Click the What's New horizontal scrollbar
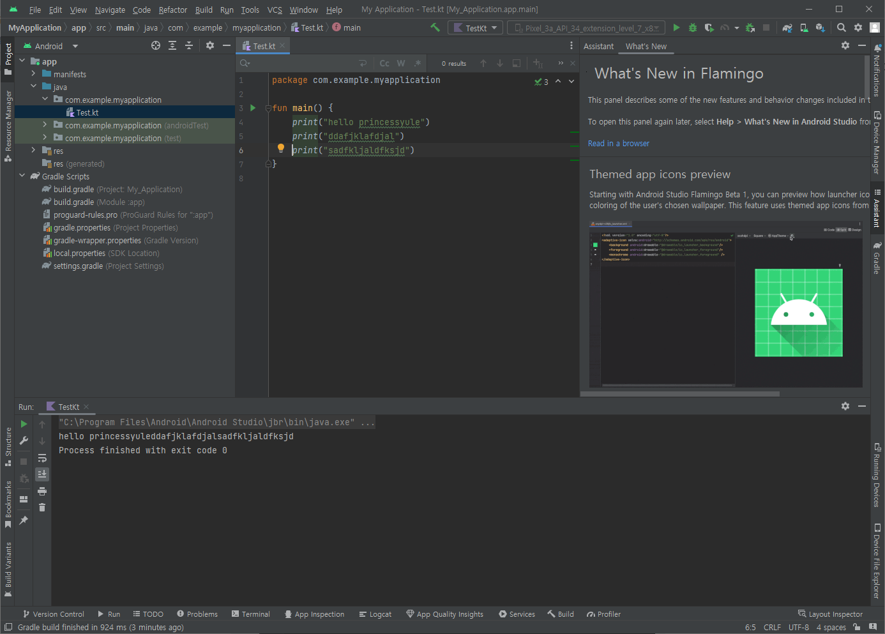The width and height of the screenshot is (885, 634). point(680,394)
